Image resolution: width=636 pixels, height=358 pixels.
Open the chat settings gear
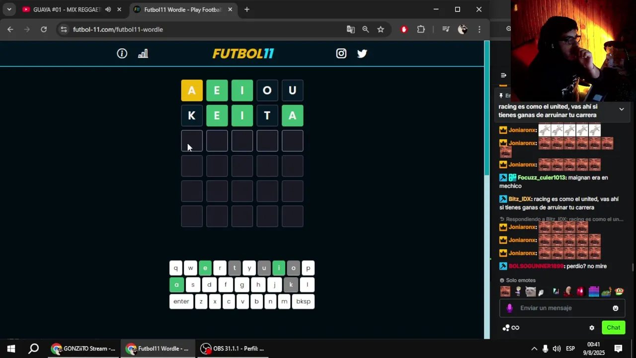(592, 328)
